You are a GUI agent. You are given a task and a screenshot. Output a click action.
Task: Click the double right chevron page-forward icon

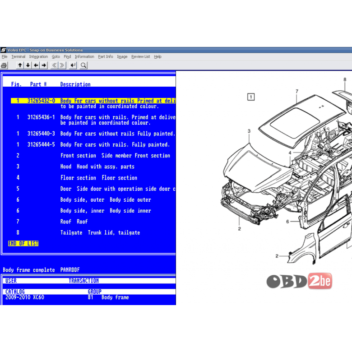(x=62, y=65)
